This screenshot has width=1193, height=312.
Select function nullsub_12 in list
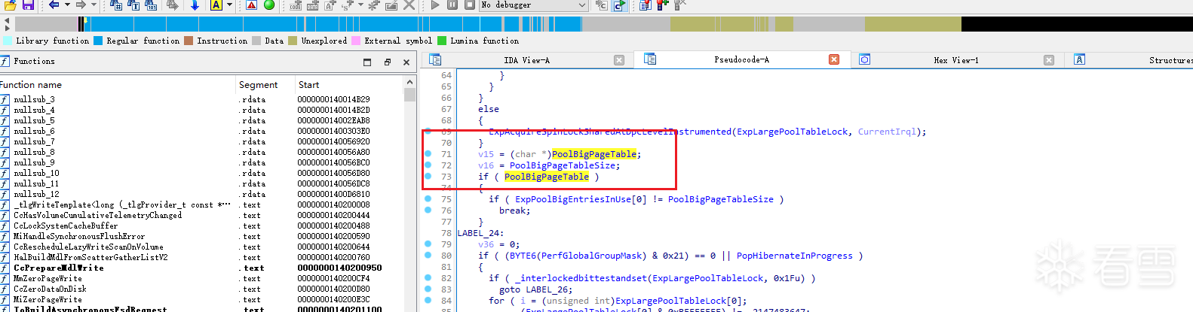pos(201,194)
